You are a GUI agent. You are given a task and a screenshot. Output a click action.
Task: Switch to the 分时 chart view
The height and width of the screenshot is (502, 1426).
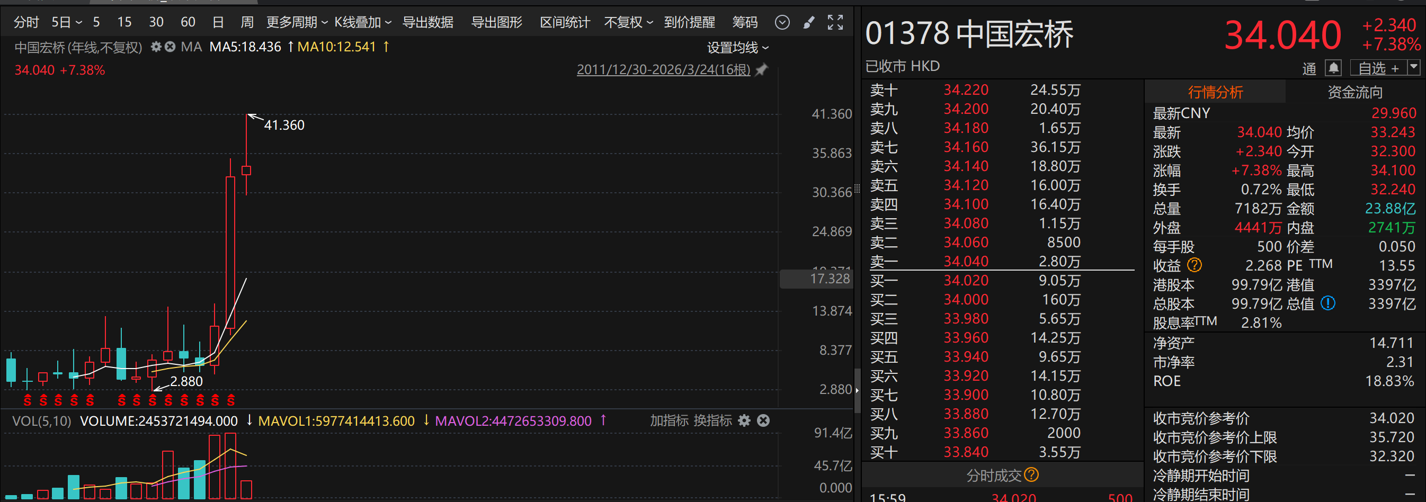pyautogui.click(x=26, y=22)
